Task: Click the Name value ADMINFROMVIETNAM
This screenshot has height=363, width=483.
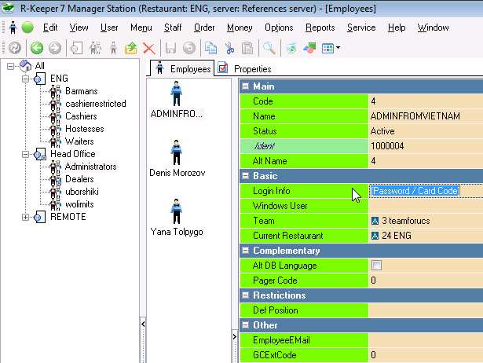Action: 415,116
